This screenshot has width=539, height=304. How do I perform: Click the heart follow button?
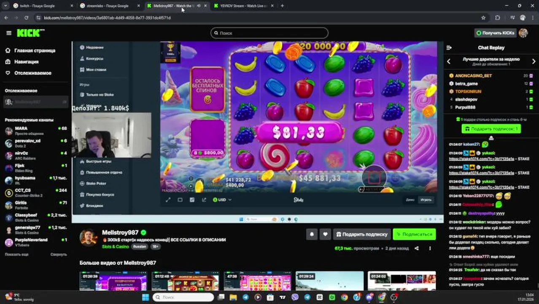point(325,234)
